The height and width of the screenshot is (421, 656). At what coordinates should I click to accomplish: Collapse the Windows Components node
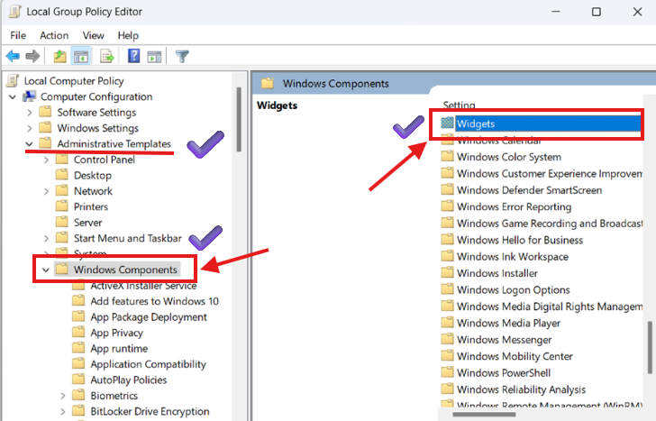point(46,270)
